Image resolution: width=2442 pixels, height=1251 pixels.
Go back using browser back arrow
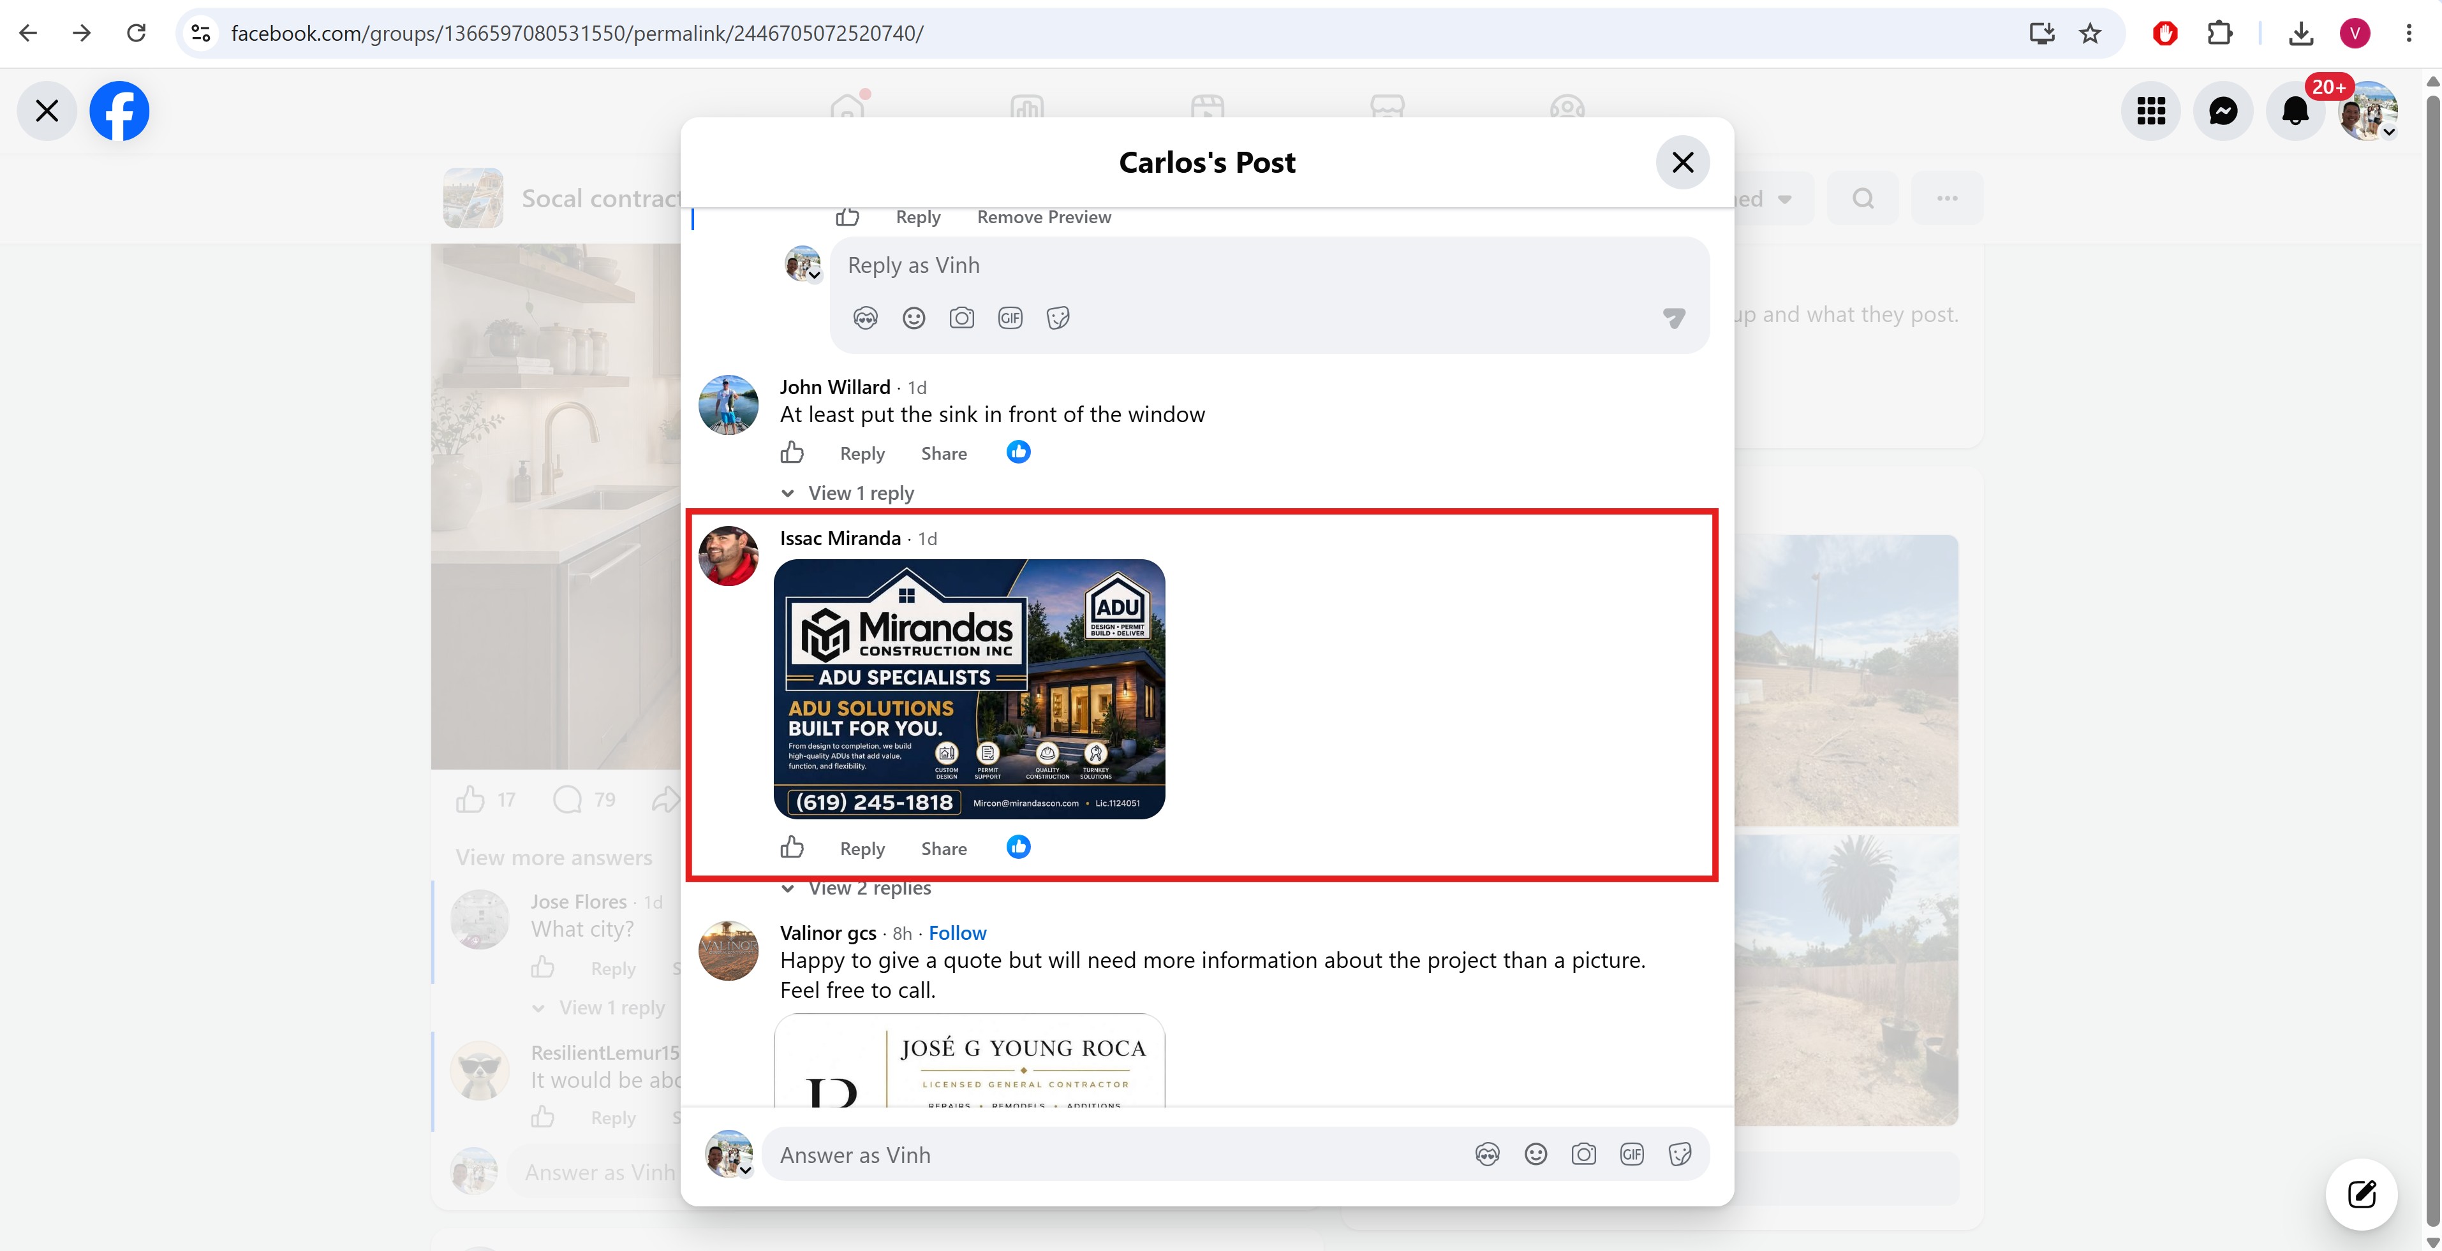pyautogui.click(x=29, y=33)
